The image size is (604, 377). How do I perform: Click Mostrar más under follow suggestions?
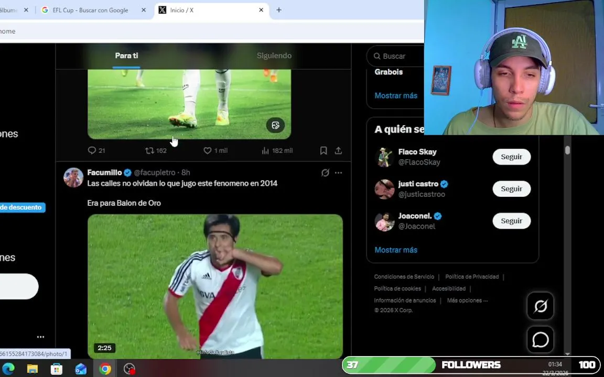396,250
